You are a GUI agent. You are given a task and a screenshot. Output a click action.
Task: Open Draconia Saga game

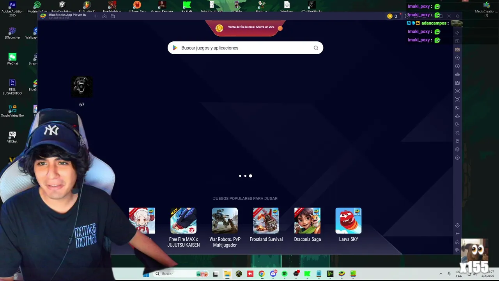[307, 225]
